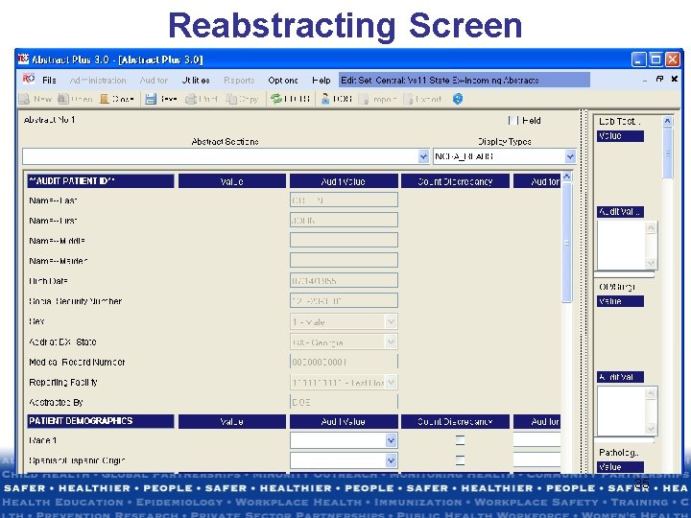This screenshot has width=691, height=518.
Task: Click the Pathology Value header
Action: [621, 467]
